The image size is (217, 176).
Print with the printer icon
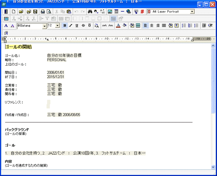(43, 12)
